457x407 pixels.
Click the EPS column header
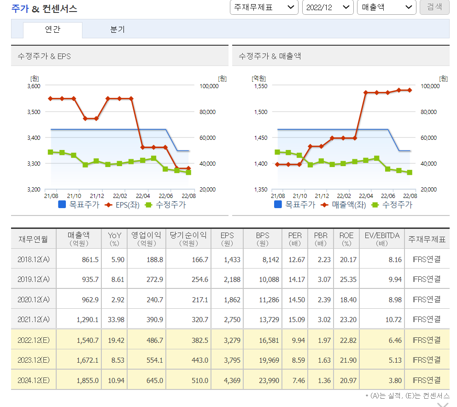pos(227,239)
